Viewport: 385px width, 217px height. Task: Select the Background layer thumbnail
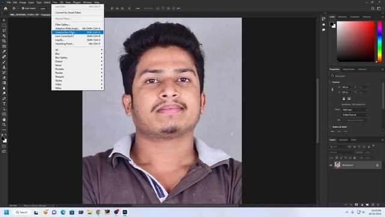click(337, 165)
